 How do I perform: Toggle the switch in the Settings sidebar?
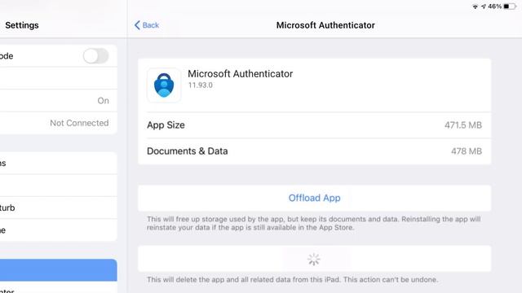click(x=96, y=56)
